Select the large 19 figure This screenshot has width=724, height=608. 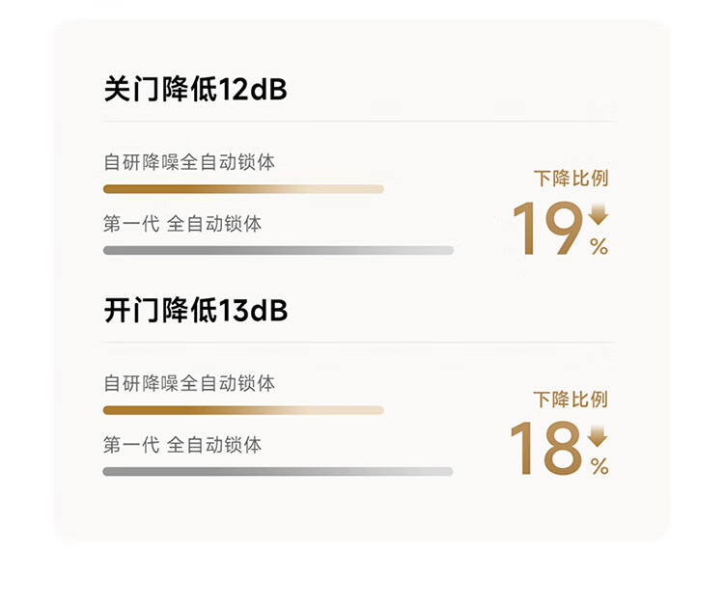(547, 230)
